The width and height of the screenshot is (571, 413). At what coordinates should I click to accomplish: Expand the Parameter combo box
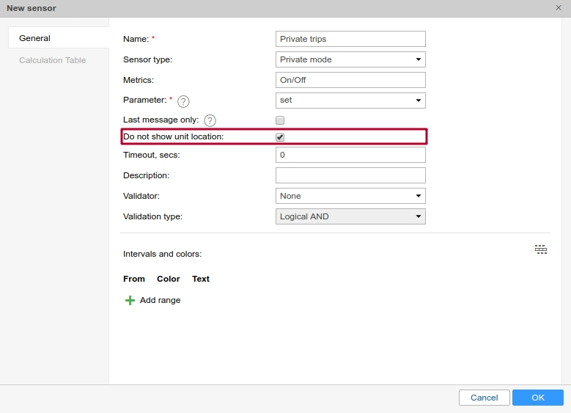coord(350,100)
